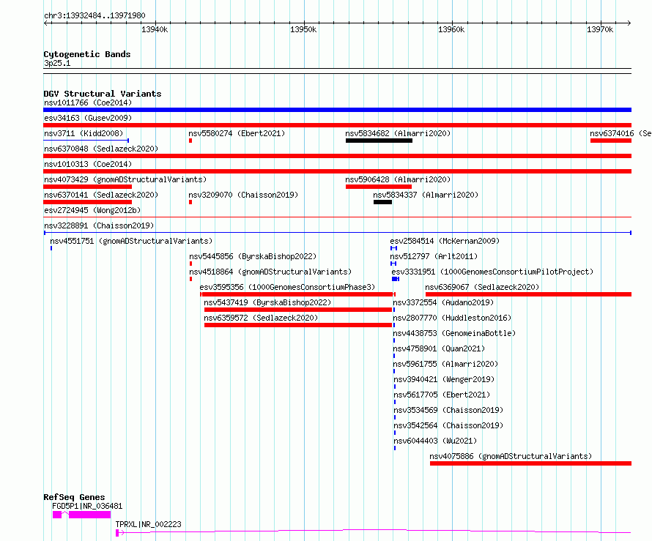652x541 pixels.
Task: Open the FGD5P1|NR_036481 gene label
Action: click(87, 506)
